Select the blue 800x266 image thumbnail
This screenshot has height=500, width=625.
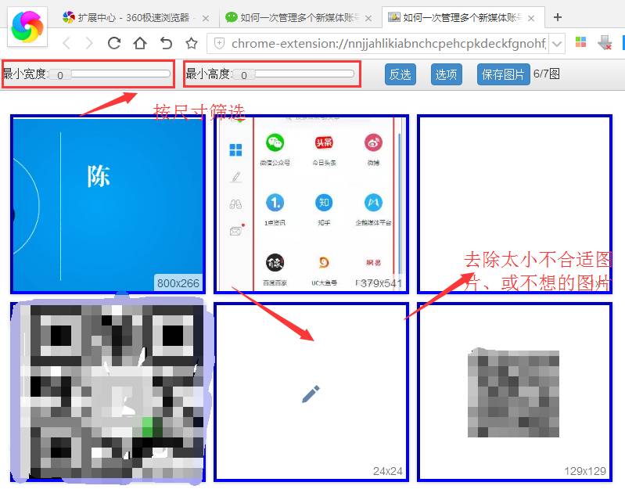(108, 204)
